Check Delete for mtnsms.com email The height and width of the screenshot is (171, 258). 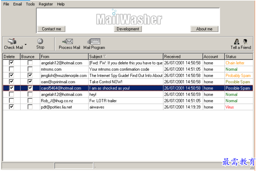pos(11,69)
